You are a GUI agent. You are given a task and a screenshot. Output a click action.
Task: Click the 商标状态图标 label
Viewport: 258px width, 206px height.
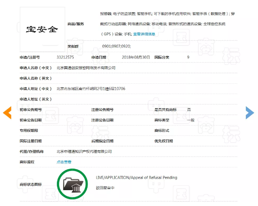pyautogui.click(x=31, y=184)
